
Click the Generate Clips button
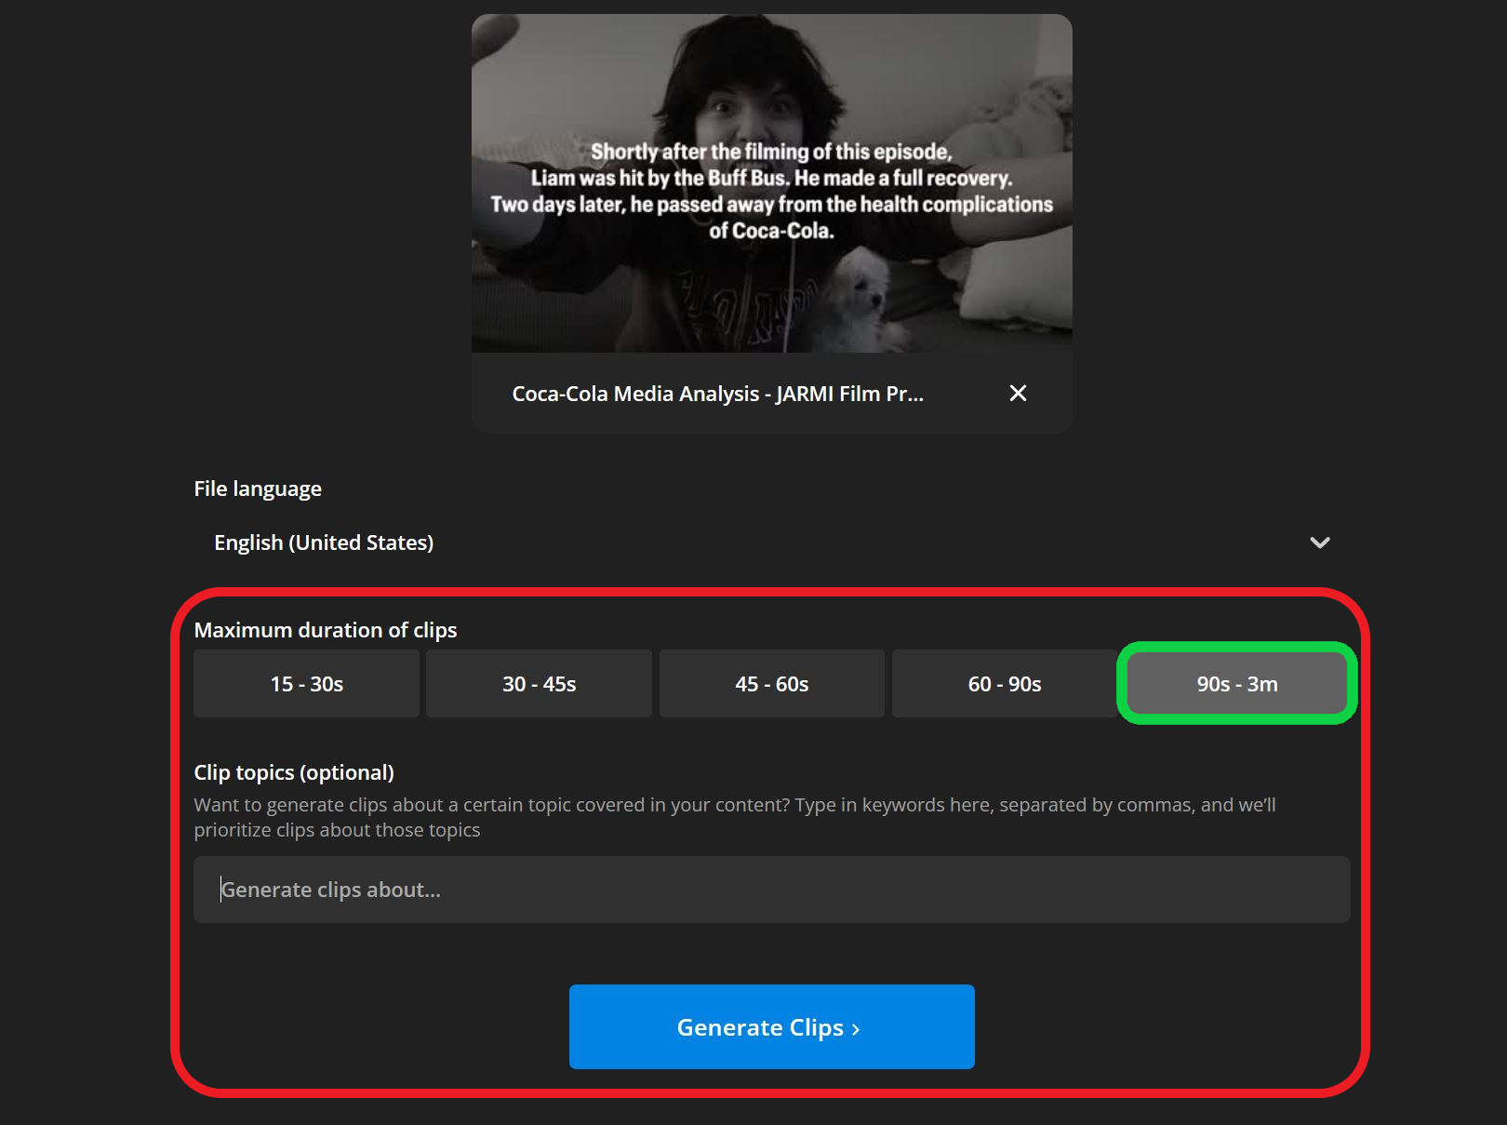click(x=770, y=1026)
